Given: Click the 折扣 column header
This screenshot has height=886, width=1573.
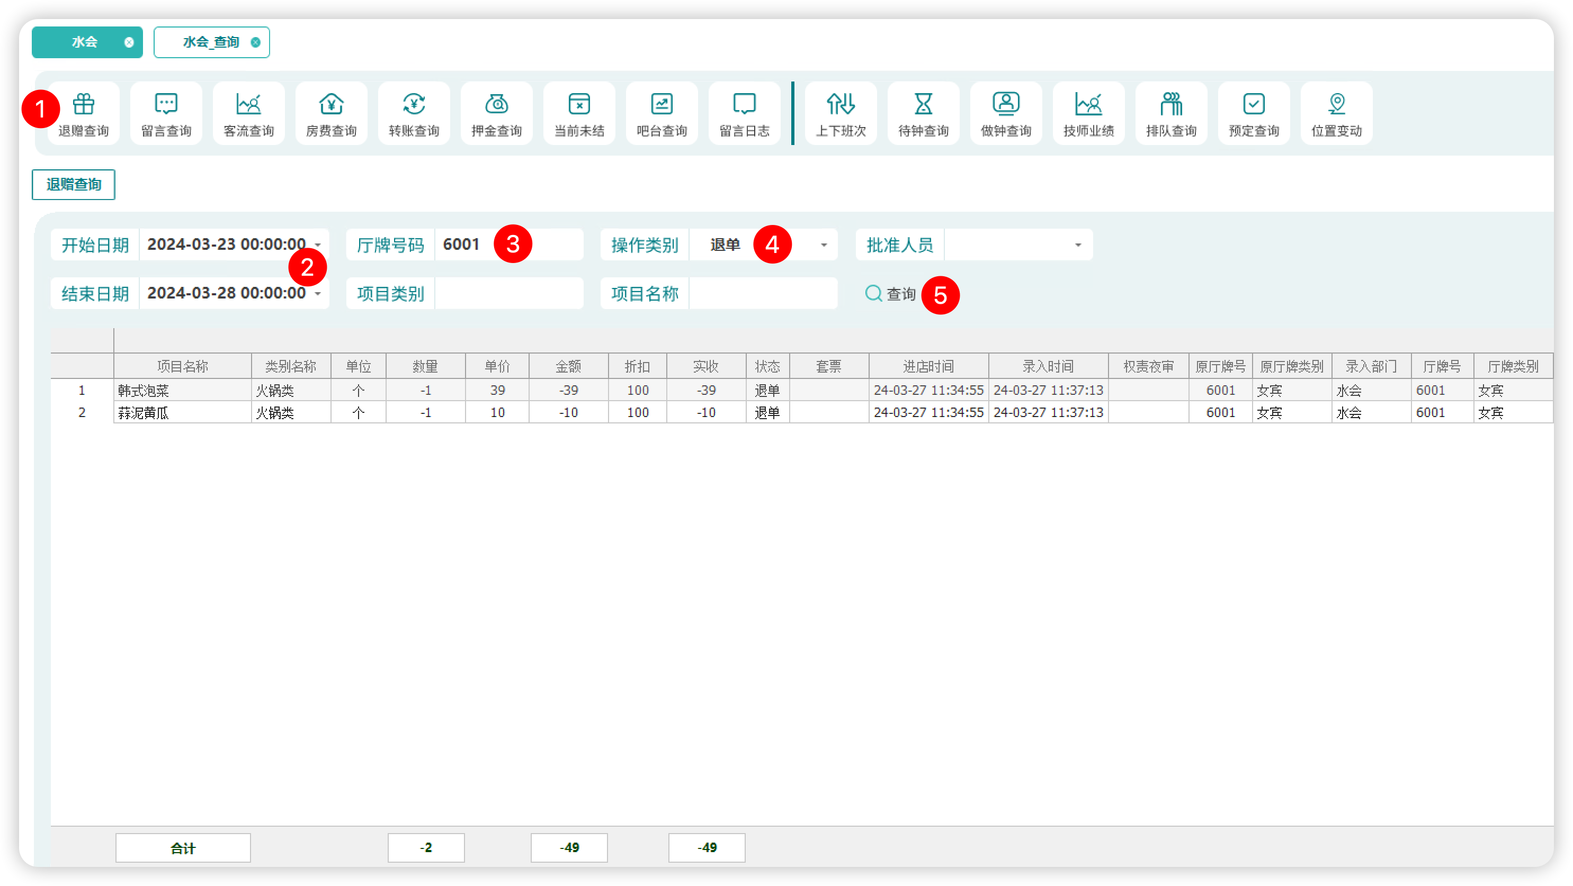Looking at the screenshot, I should [x=638, y=366].
